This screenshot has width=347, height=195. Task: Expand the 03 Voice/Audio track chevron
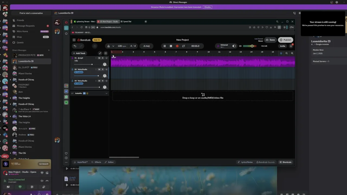(106, 81)
